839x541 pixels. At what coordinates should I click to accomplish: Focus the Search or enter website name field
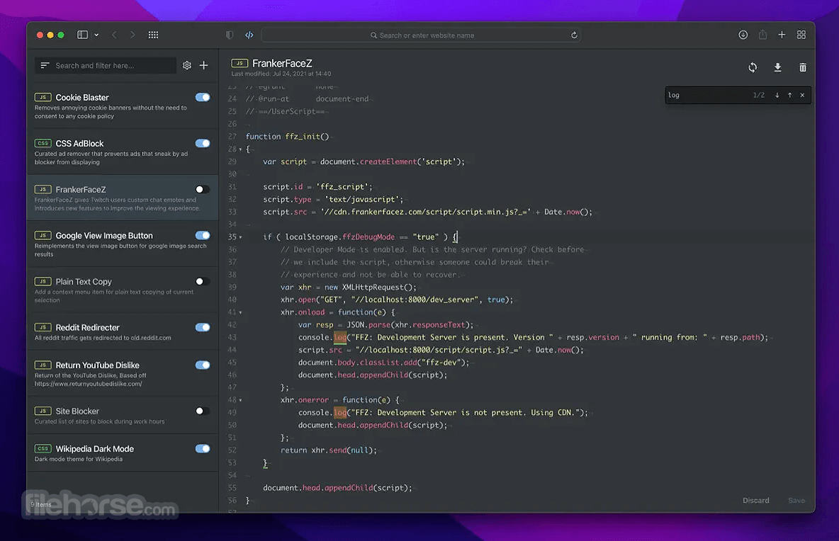point(421,35)
